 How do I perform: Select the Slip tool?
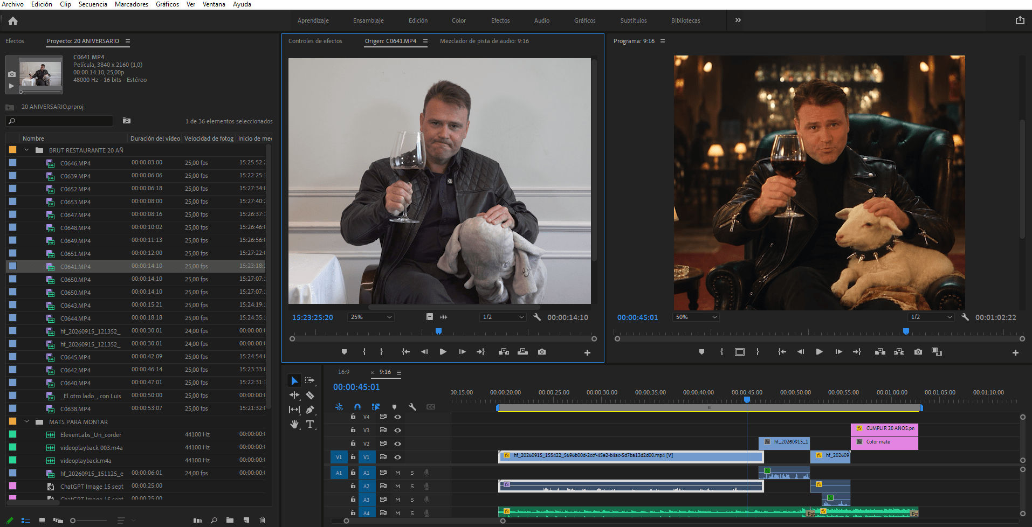coord(294,410)
